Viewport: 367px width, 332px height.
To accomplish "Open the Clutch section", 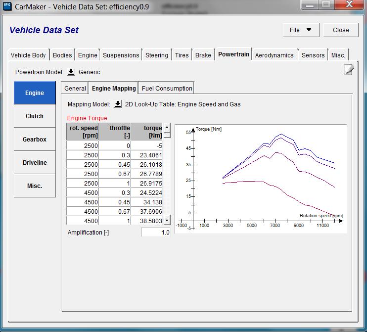I will tap(35, 116).
